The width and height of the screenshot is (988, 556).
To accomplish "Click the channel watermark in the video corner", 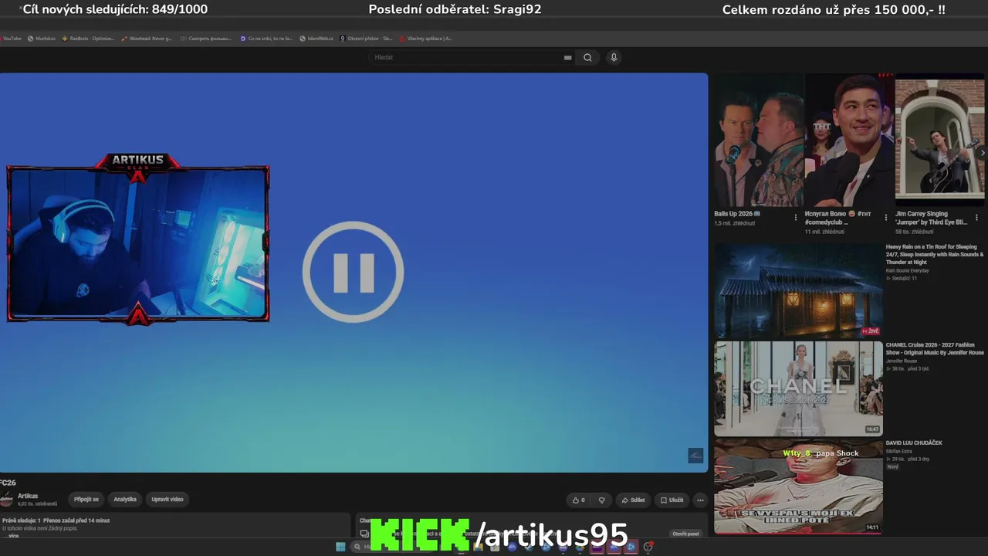I will pos(695,456).
